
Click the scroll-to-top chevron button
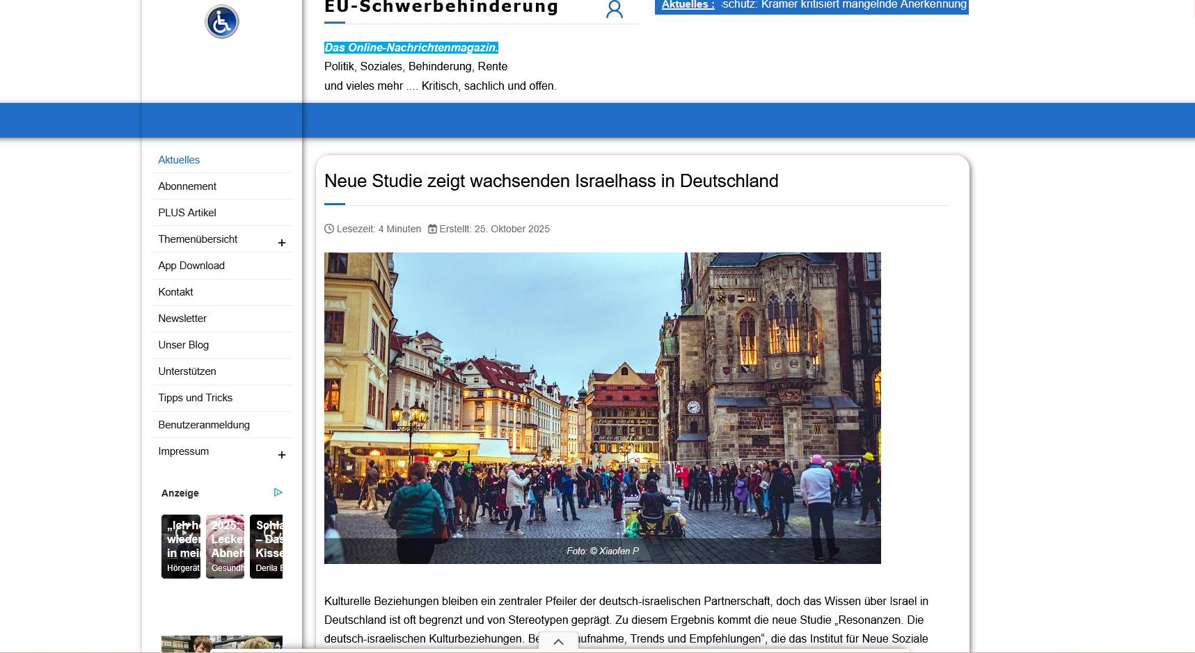[x=557, y=641]
